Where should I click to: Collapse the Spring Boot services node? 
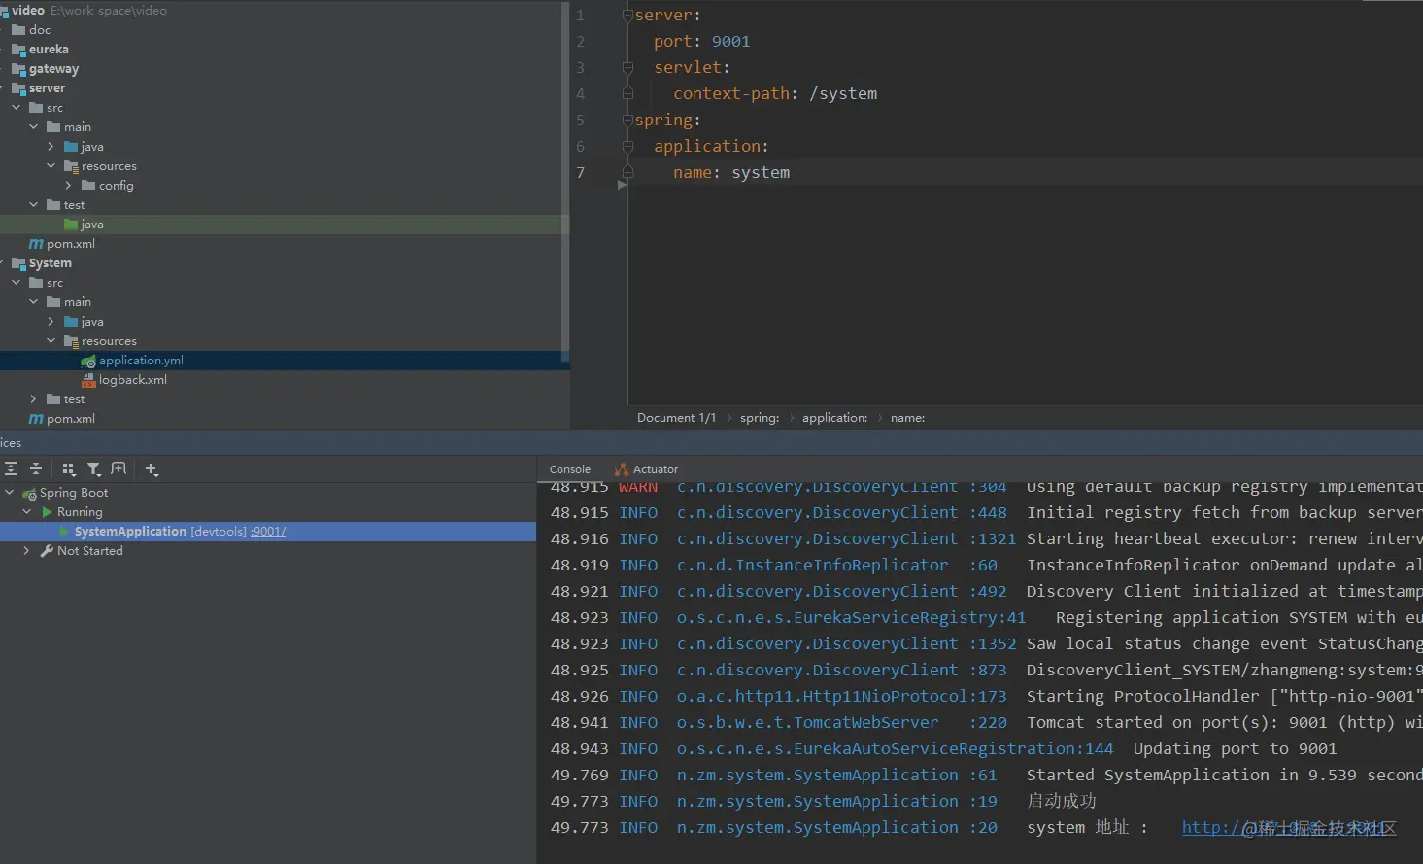pos(10,493)
